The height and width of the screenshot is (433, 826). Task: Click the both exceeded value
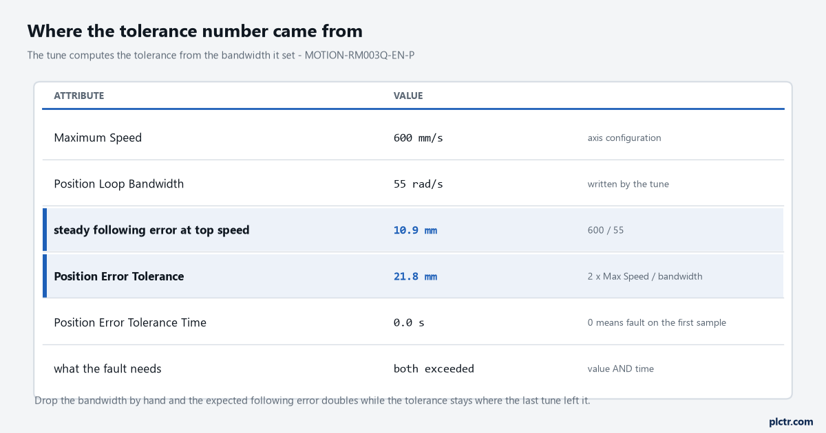(x=434, y=368)
